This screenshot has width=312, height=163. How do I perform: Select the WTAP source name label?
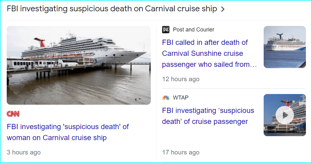coord(180,98)
